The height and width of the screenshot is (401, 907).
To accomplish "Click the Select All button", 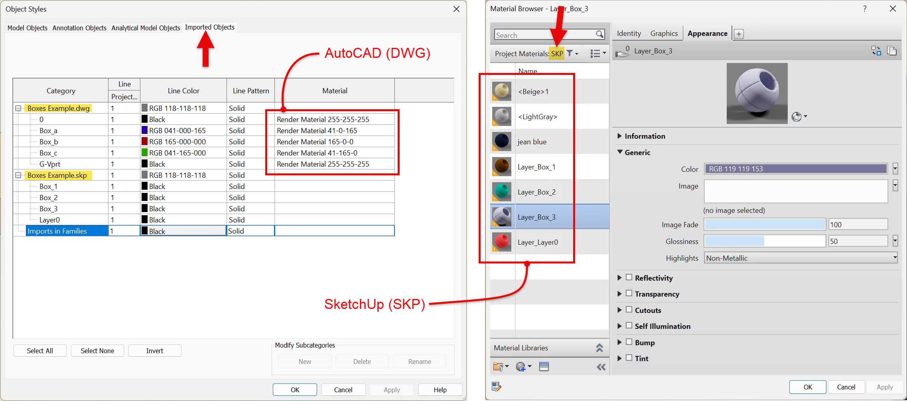I will [39, 350].
